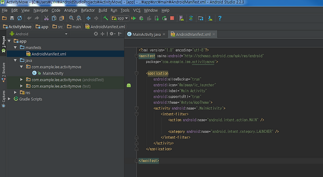Toggle the 2: Structure side tool window
Screen dimensions: 323x177
pos(4,72)
